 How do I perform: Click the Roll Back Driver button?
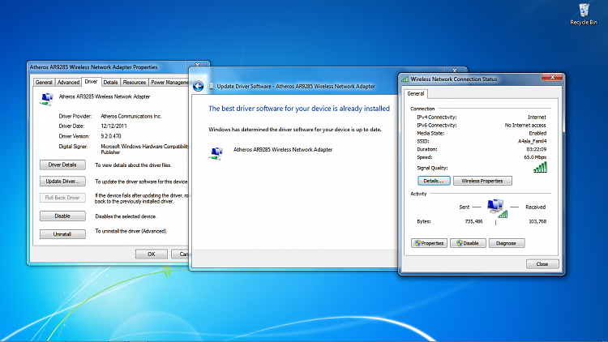click(62, 198)
